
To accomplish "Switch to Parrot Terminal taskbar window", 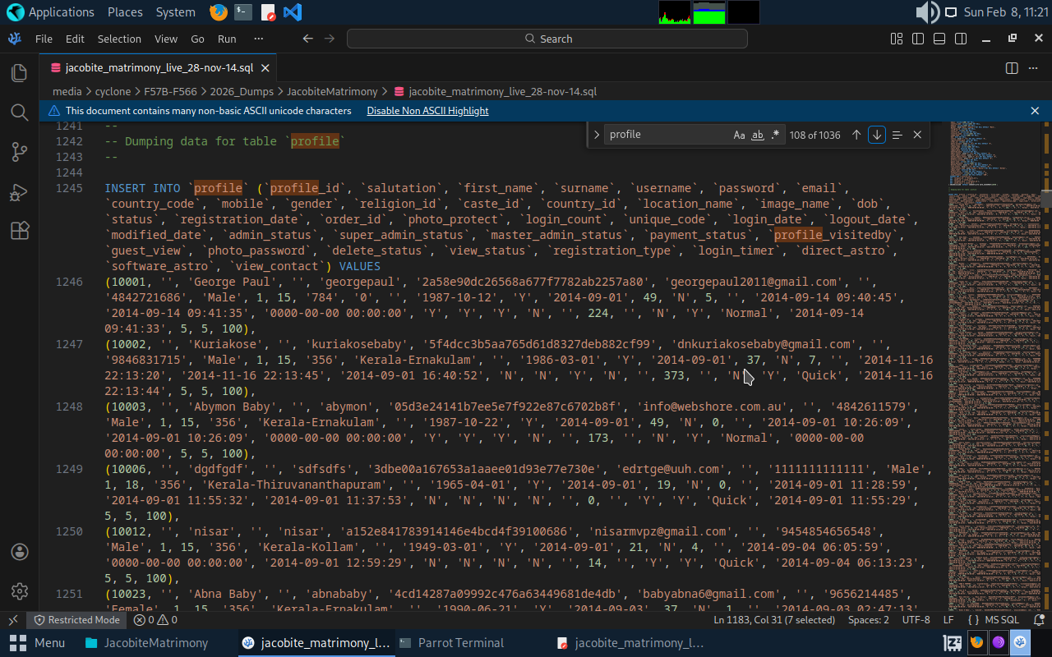I will [451, 643].
